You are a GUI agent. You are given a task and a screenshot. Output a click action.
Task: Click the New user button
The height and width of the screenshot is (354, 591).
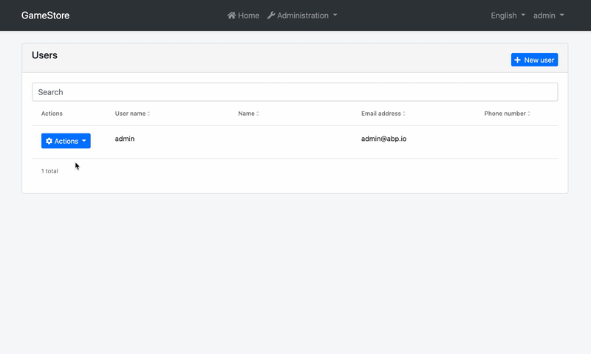[x=534, y=60]
